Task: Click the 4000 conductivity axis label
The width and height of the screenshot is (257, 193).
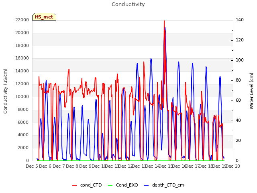Action: coord(23,135)
